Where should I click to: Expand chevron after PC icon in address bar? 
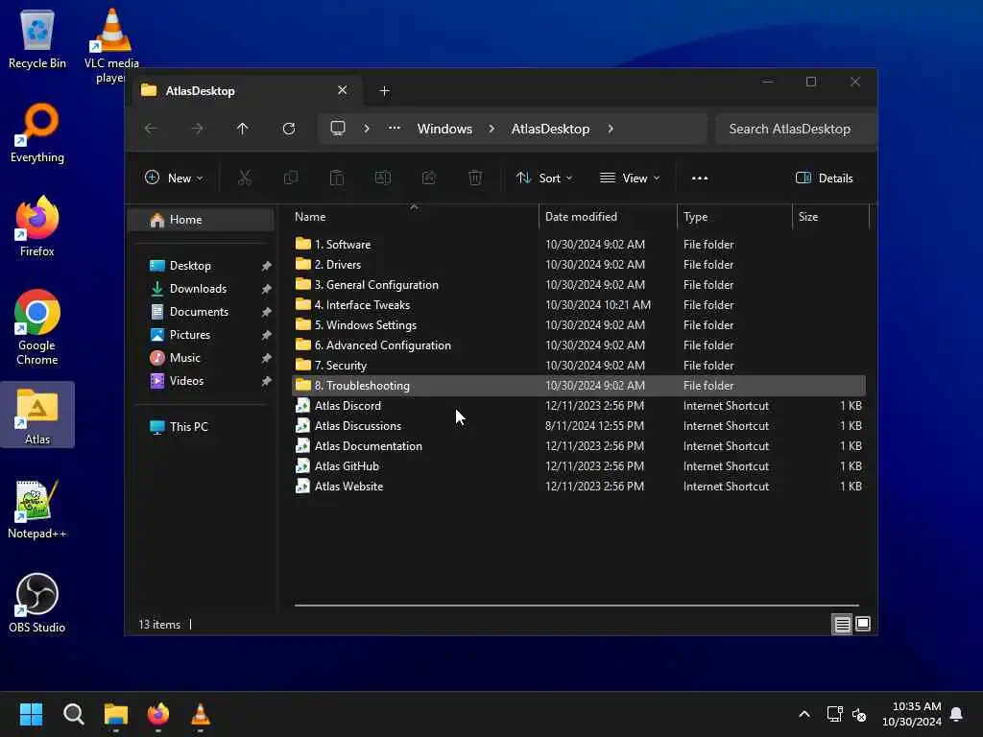367,129
